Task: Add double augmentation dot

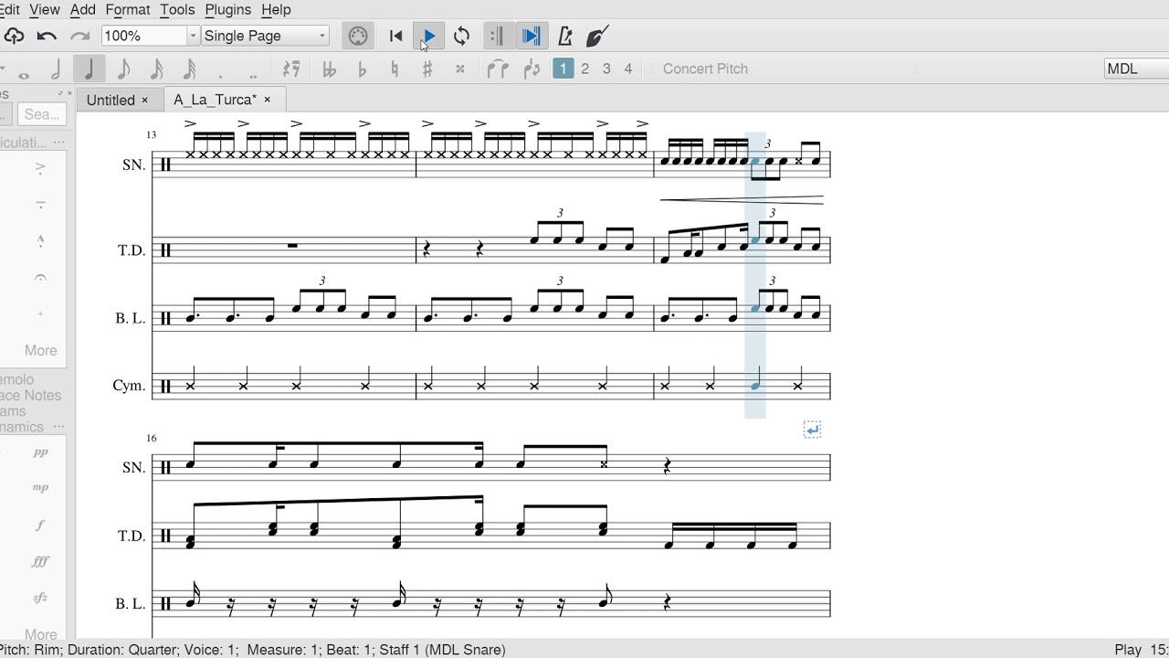Action: (253, 76)
